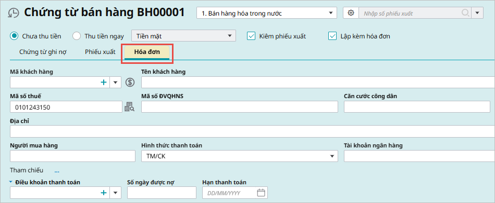Toggle the Lập kèm hóa đơn checkbox
Image resolution: width=495 pixels, height=203 pixels.
pos(332,36)
